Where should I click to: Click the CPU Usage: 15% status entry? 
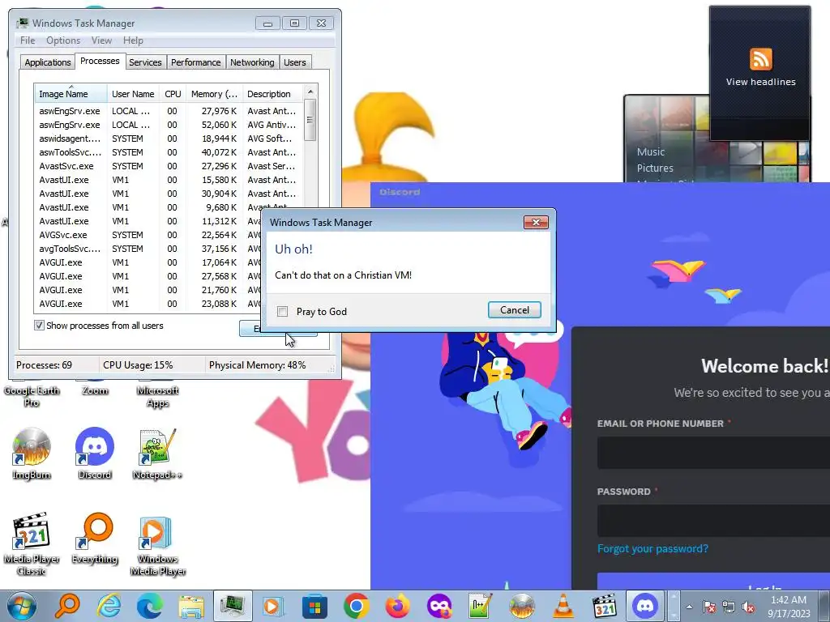(x=138, y=365)
